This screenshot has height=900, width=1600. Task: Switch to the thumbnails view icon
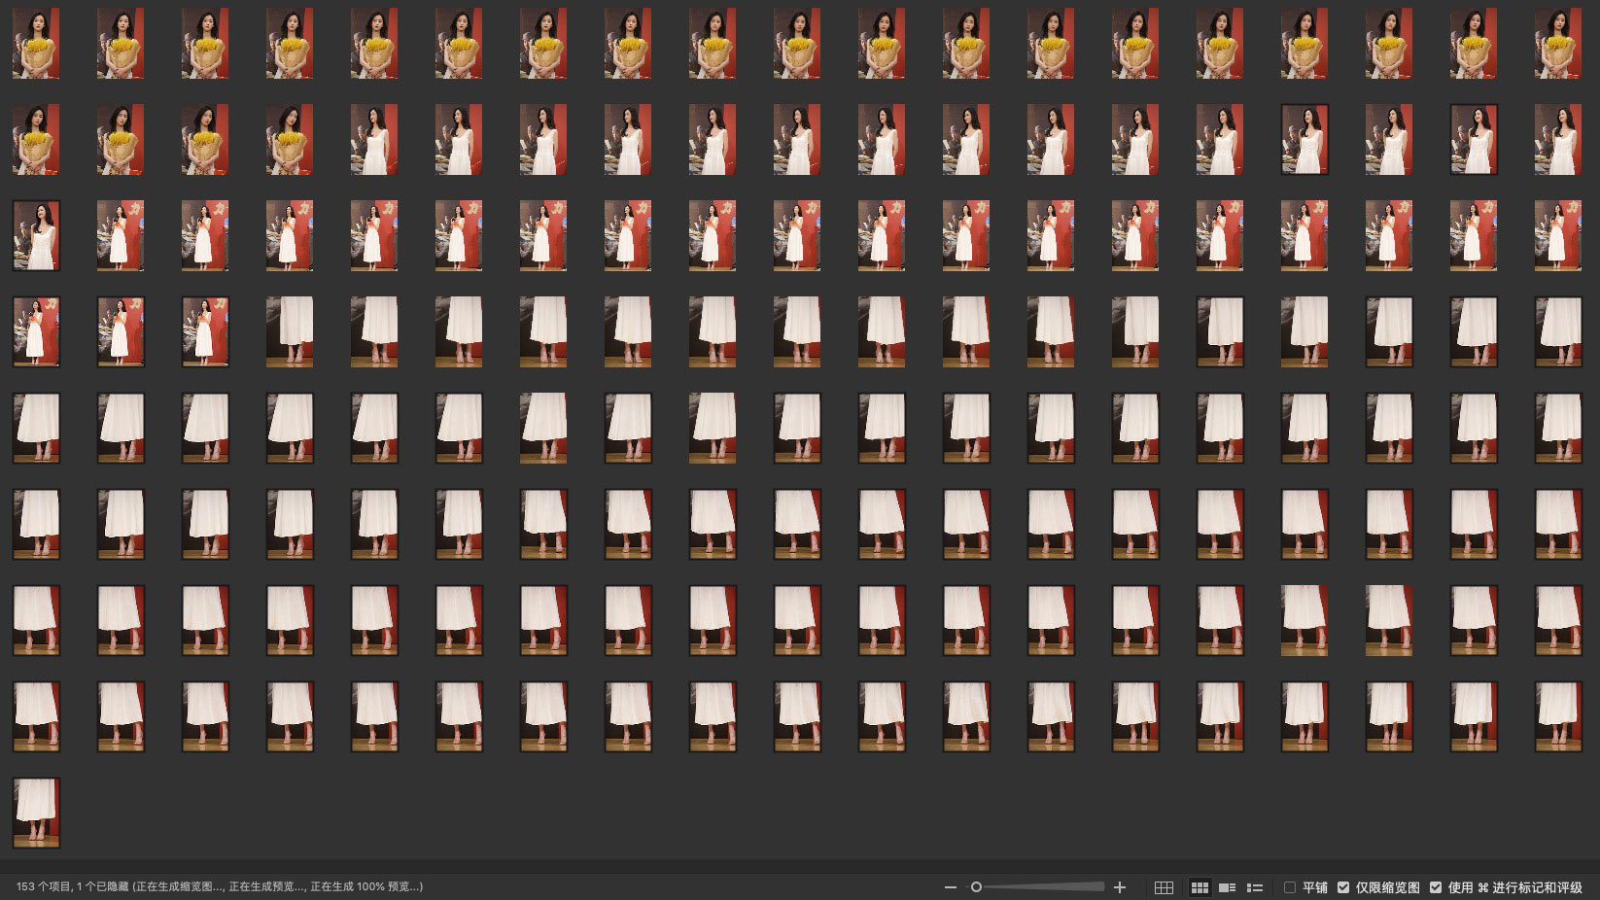coord(1200,887)
